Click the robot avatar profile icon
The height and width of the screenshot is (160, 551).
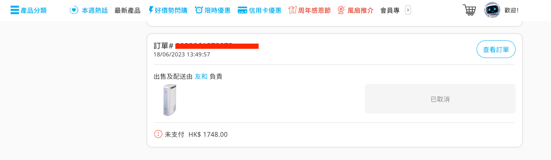(x=492, y=10)
